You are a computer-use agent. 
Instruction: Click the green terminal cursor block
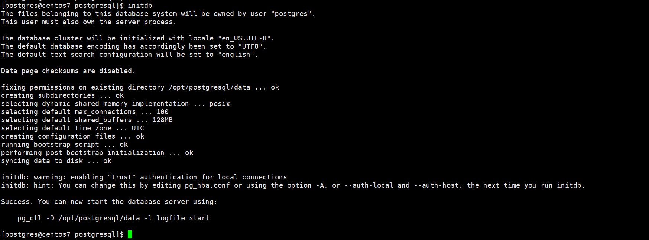pyautogui.click(x=130, y=234)
